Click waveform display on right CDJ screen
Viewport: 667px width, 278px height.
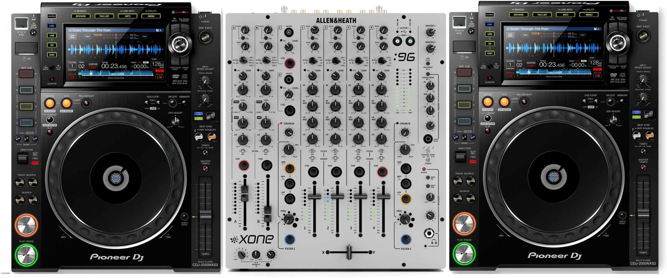[554, 48]
